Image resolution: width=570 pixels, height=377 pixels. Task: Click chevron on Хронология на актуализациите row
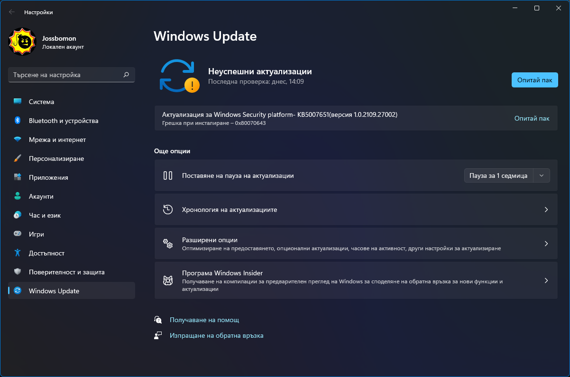point(546,210)
